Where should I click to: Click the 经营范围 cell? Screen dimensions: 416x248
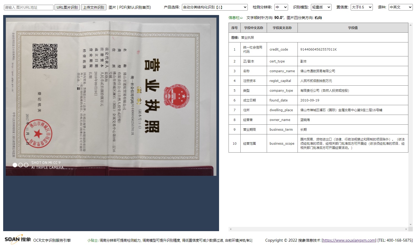tap(254, 143)
